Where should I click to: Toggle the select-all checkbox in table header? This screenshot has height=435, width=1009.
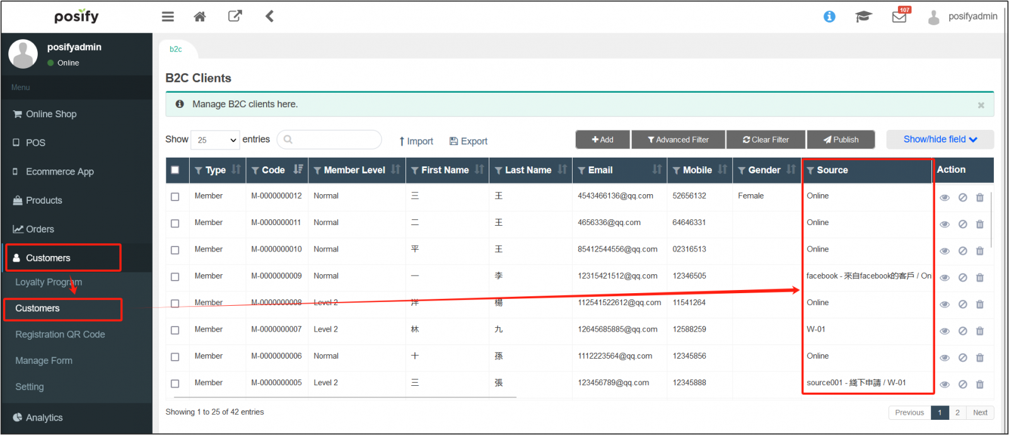(x=175, y=170)
